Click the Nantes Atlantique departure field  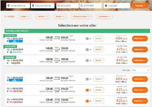tap(18, 6)
